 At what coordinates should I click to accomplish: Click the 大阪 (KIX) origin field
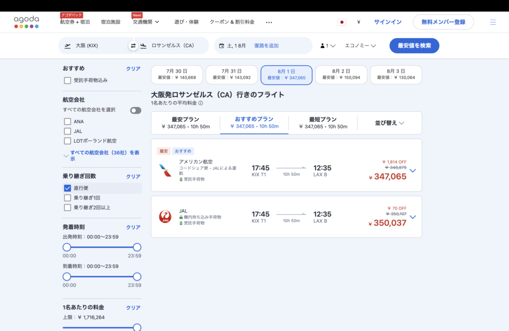94,46
